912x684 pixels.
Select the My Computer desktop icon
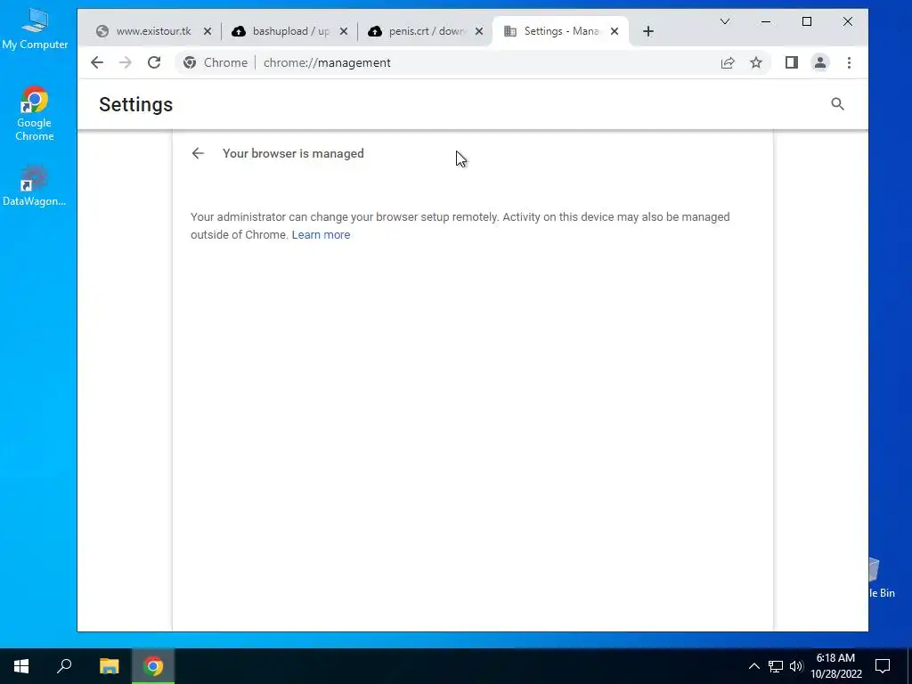pyautogui.click(x=35, y=29)
